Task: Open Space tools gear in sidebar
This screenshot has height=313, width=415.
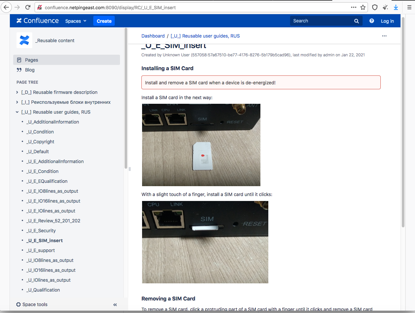Action: coord(18,304)
